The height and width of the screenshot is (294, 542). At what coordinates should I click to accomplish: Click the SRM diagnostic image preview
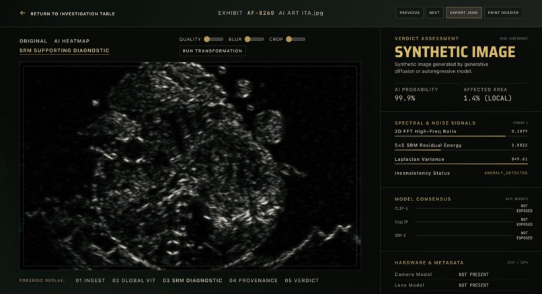pyautogui.click(x=190, y=166)
